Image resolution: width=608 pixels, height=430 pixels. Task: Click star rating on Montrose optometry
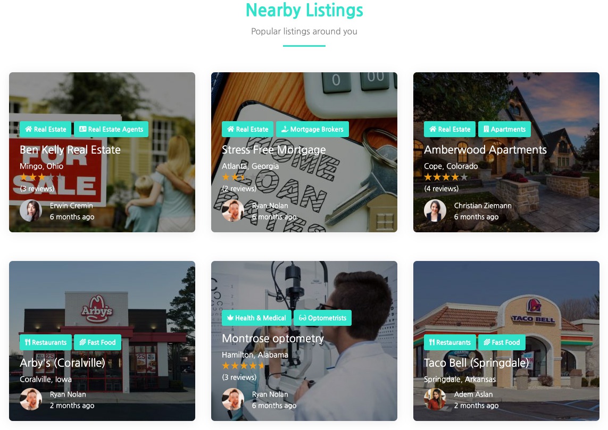coord(244,366)
